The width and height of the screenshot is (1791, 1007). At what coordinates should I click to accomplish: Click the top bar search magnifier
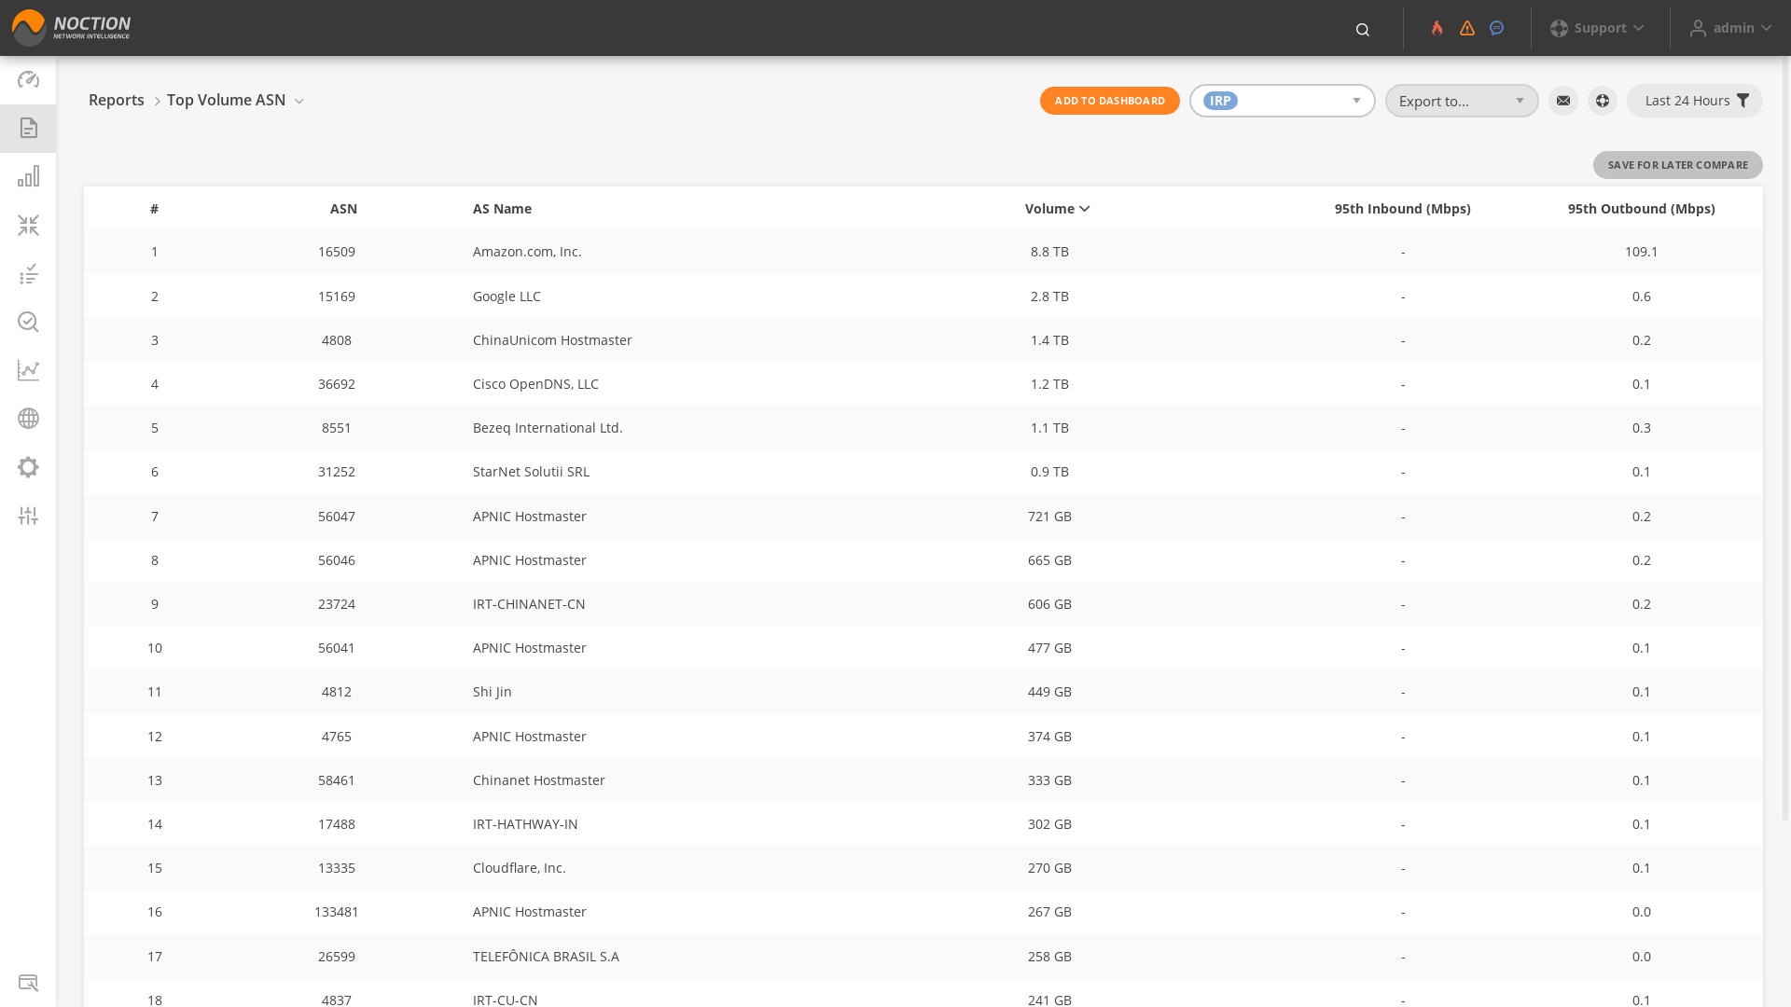pyautogui.click(x=1362, y=29)
